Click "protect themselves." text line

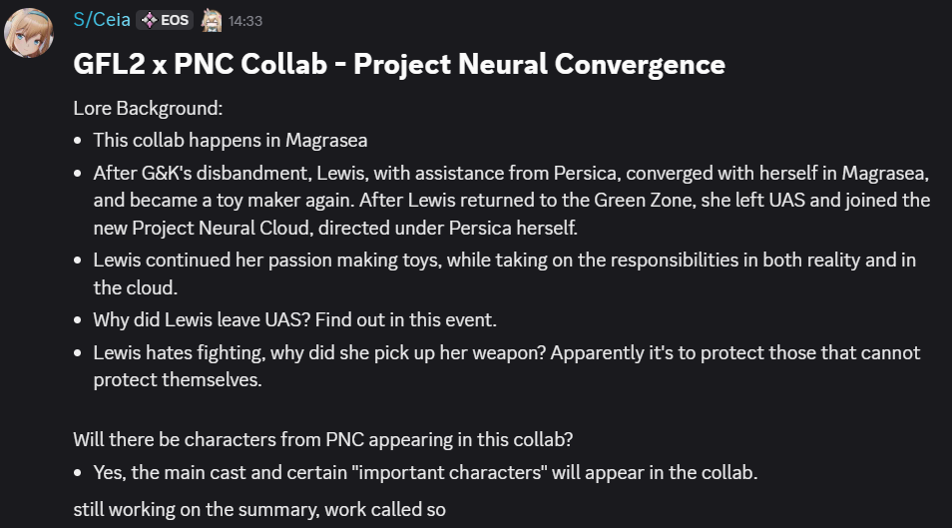point(175,379)
